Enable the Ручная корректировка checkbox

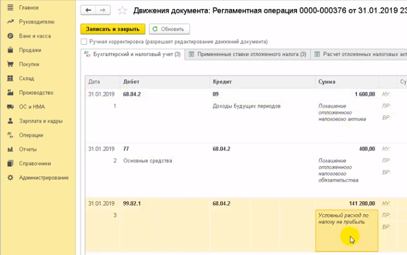point(84,42)
